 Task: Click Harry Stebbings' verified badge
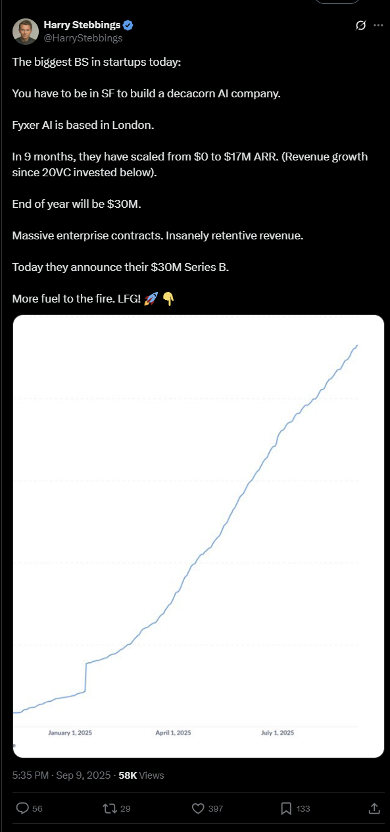point(127,25)
